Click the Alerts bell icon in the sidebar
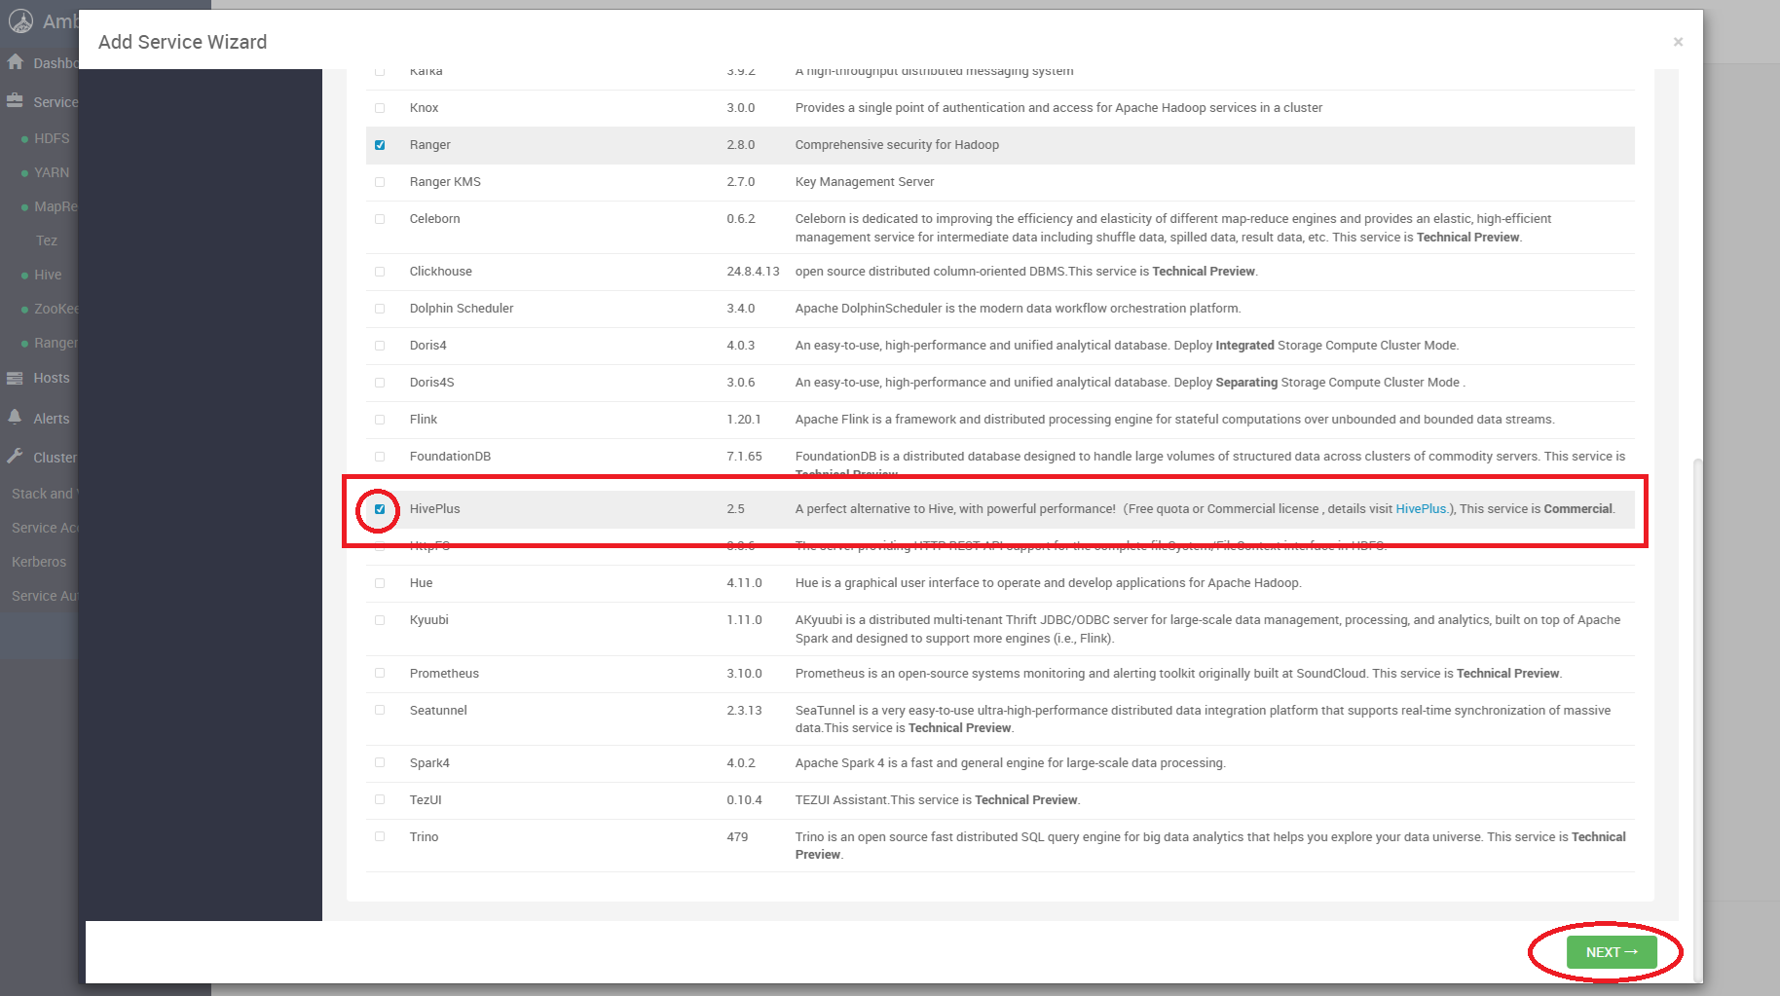 15,418
